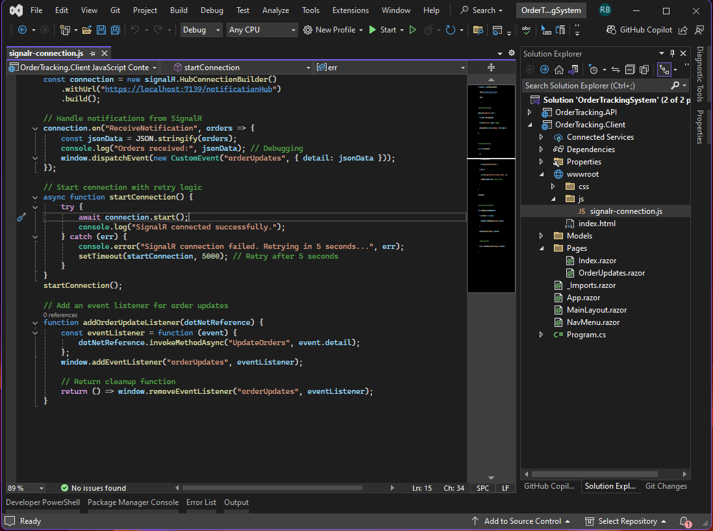
Task: Click Collapse All in Solution Explorer
Action: (x=630, y=70)
